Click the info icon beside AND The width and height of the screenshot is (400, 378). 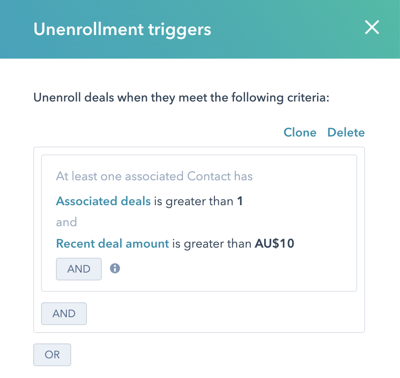pyautogui.click(x=115, y=268)
